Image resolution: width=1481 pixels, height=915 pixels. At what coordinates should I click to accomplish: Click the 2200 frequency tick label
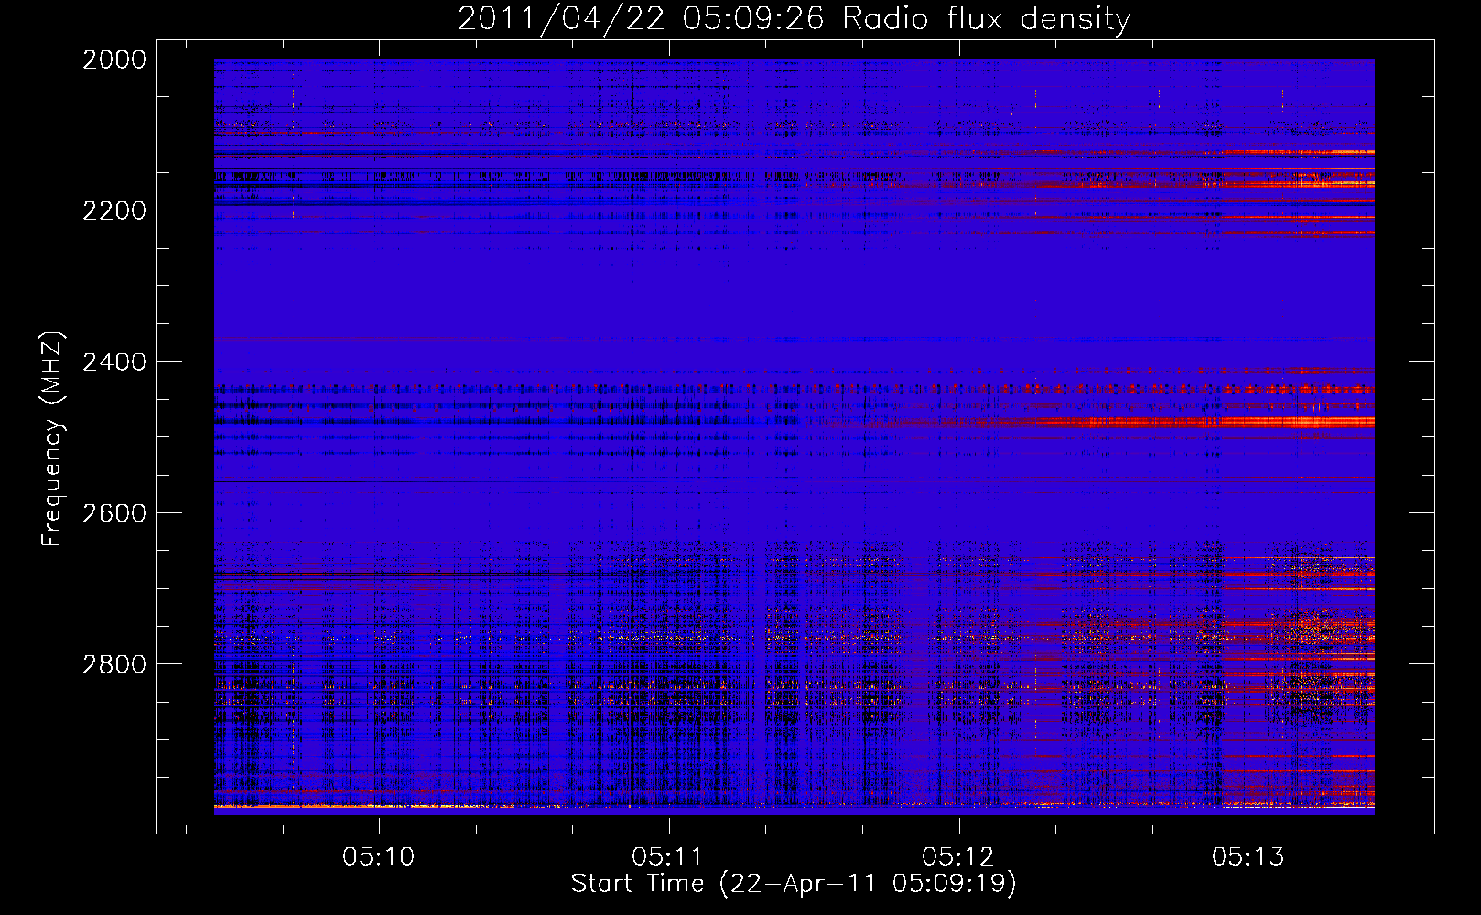(x=114, y=210)
